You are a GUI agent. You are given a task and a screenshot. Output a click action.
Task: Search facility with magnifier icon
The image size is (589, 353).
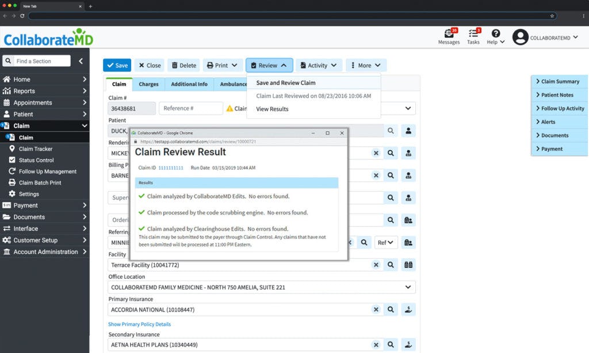point(391,264)
